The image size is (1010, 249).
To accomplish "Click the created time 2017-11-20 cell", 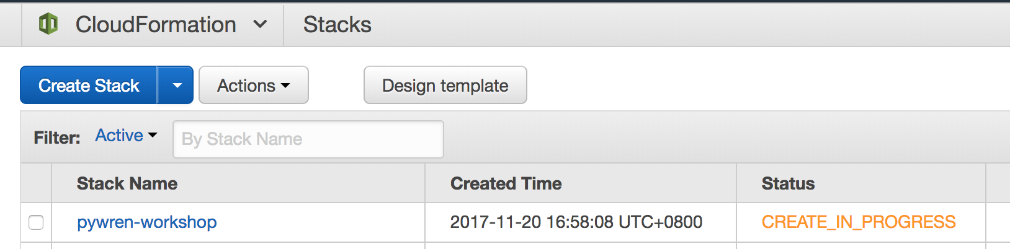I will tap(576, 222).
